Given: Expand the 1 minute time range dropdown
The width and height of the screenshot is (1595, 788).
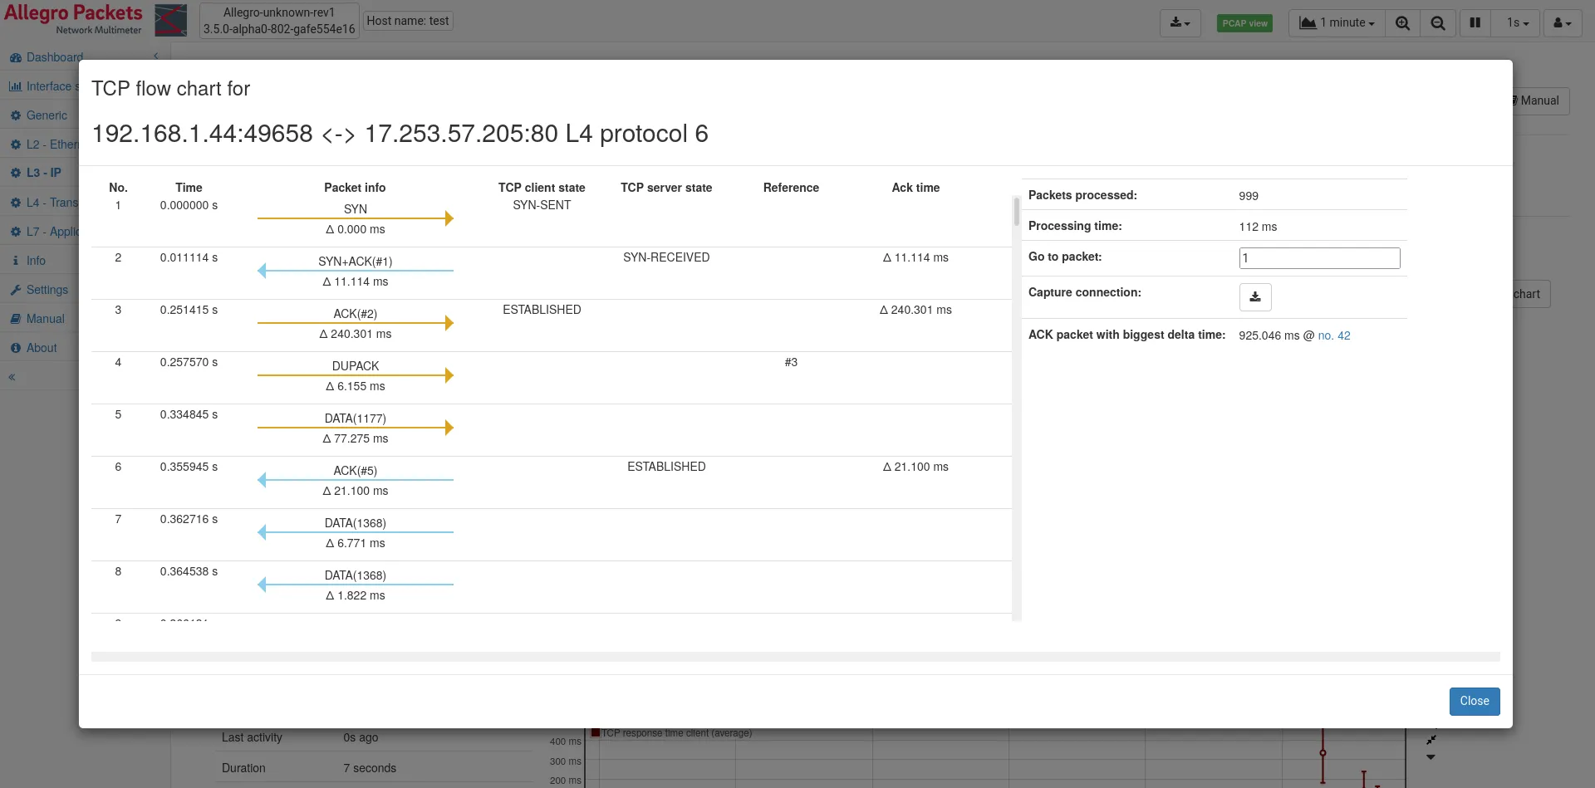Looking at the screenshot, I should pos(1337,23).
